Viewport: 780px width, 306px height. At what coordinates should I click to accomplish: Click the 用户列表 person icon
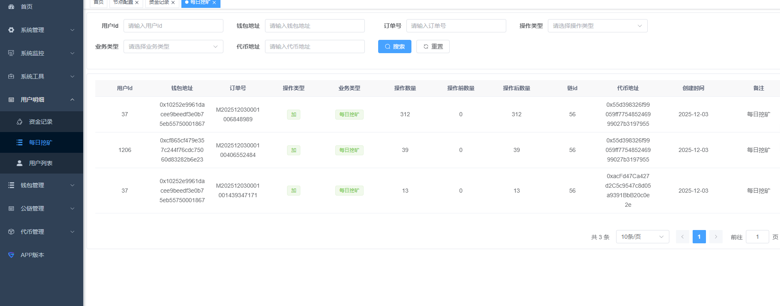click(20, 163)
